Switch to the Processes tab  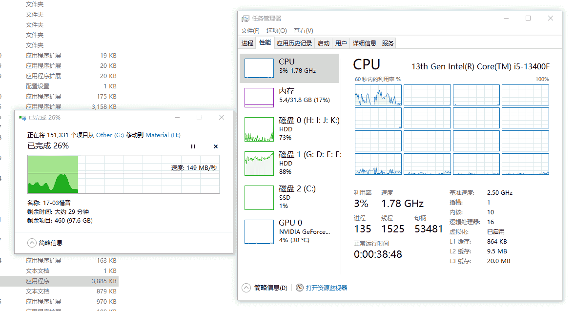(x=247, y=43)
